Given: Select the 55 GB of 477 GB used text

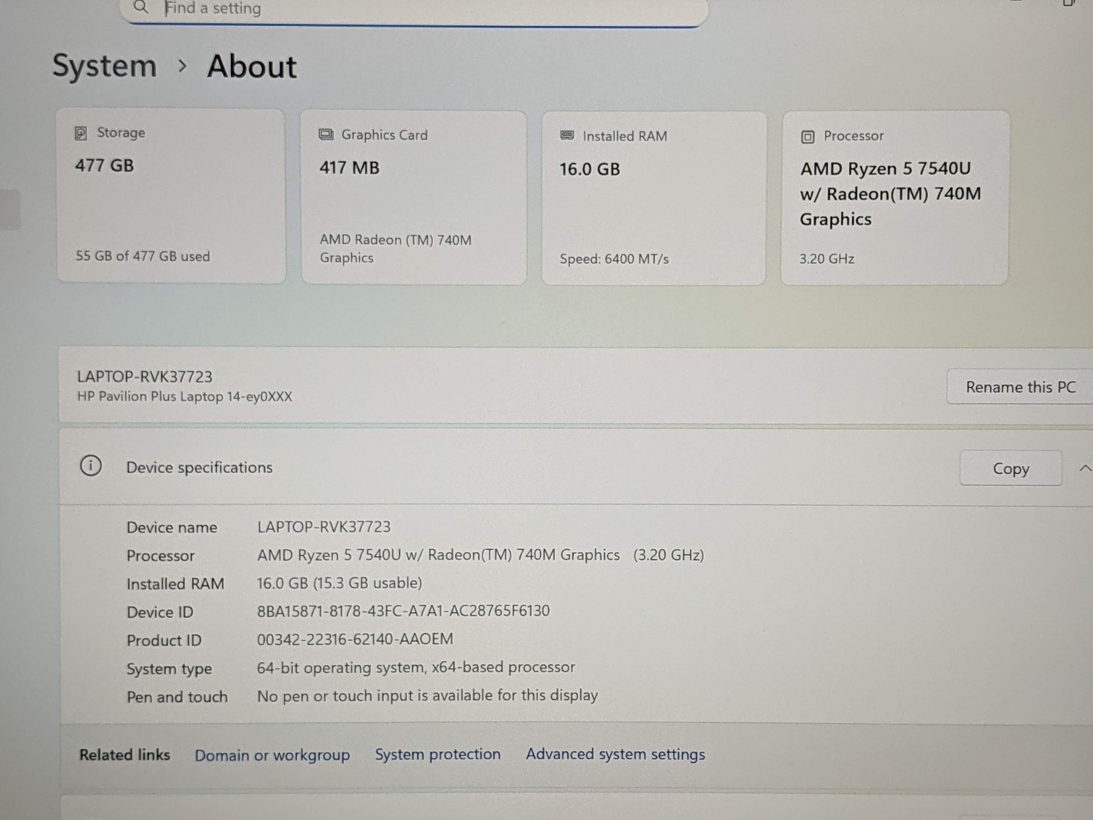Looking at the screenshot, I should click(143, 256).
